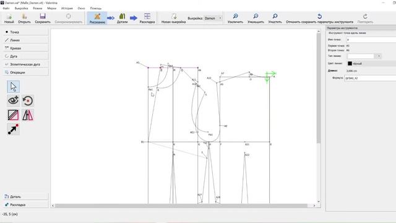Save the pattern with Сохранить
The width and height of the screenshot is (396, 223).
coord(43,19)
